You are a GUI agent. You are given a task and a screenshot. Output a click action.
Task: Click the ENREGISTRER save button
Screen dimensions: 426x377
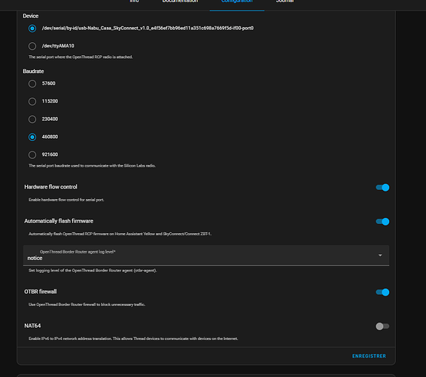[x=369, y=356]
